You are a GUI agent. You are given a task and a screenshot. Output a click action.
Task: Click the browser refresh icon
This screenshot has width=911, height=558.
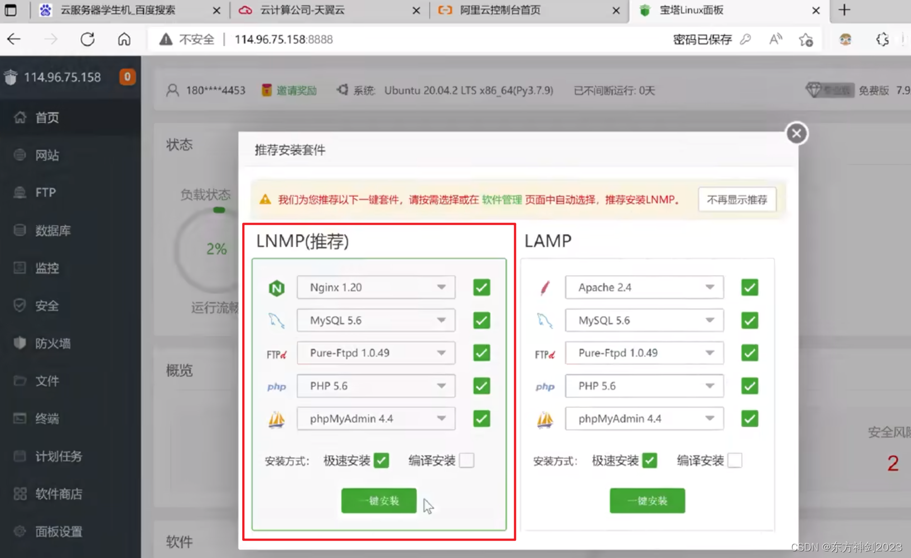[x=88, y=39]
